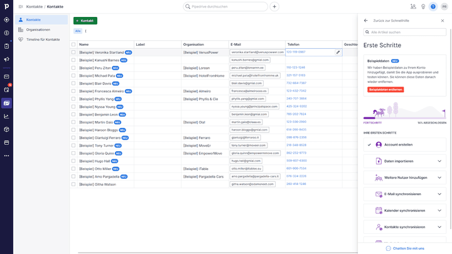
Task: Click pencil edit icon on Veronika's phone
Action: click(x=338, y=52)
